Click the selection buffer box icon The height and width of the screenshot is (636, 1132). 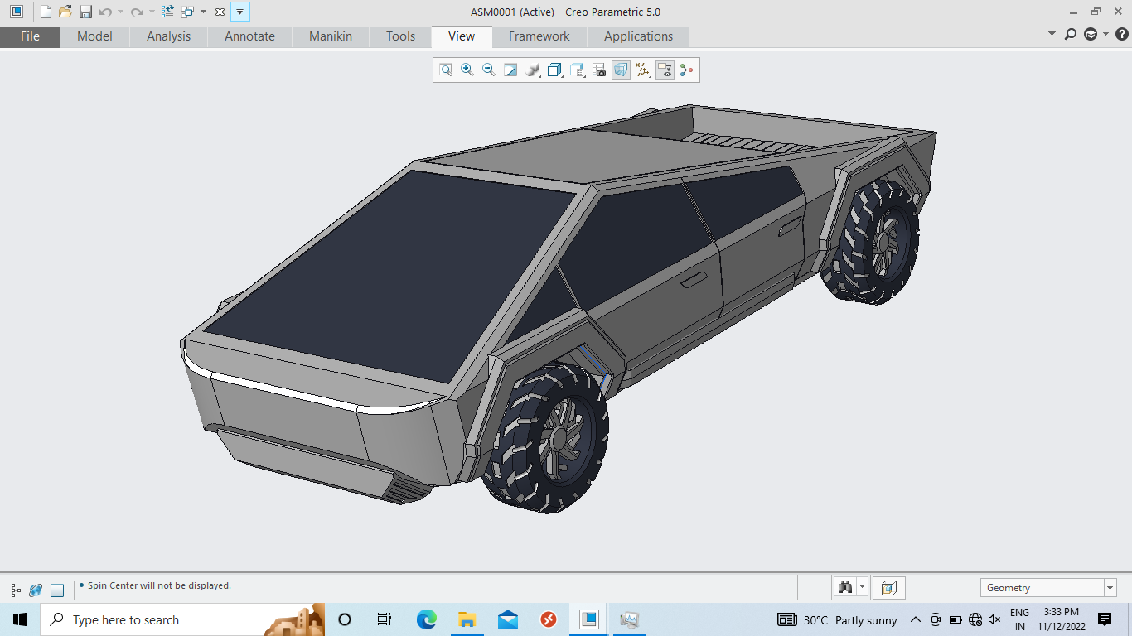(888, 588)
